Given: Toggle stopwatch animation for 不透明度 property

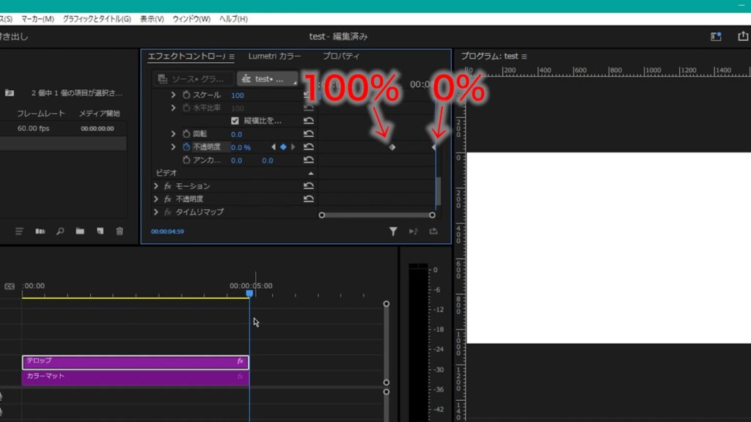Looking at the screenshot, I should [x=186, y=147].
